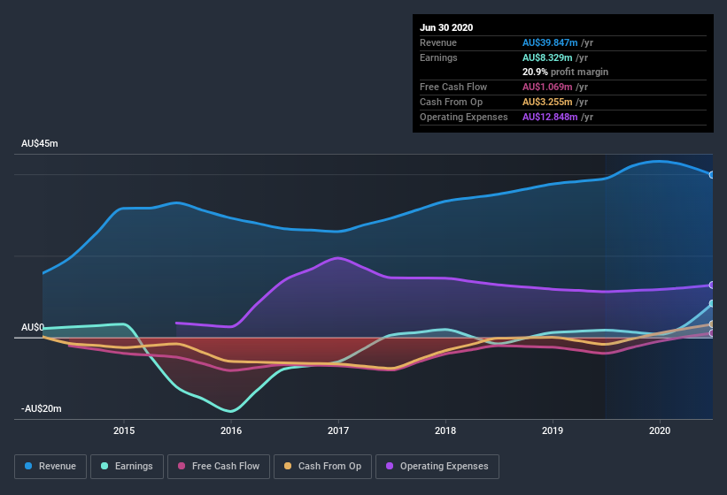Click the AU$39.847m revenue value in tooltip
This screenshot has width=727, height=495.
click(550, 42)
